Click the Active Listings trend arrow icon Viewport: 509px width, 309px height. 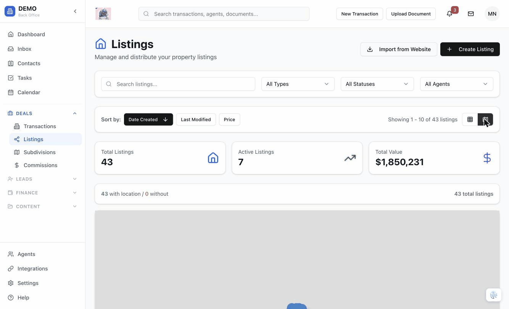pyautogui.click(x=350, y=158)
